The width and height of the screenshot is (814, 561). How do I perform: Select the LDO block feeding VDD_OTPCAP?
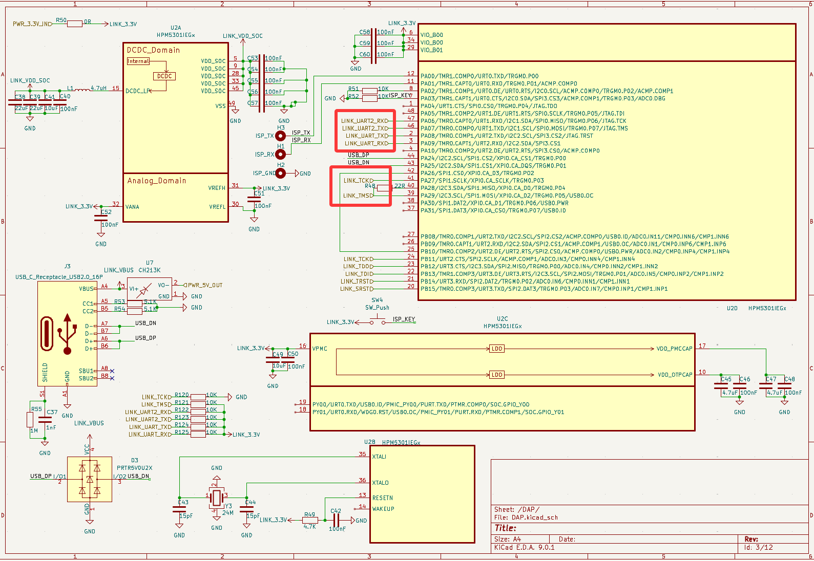497,375
